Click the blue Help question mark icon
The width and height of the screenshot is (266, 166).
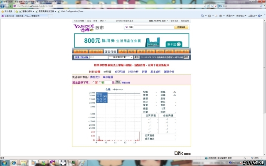pyautogui.click(x=259, y=16)
